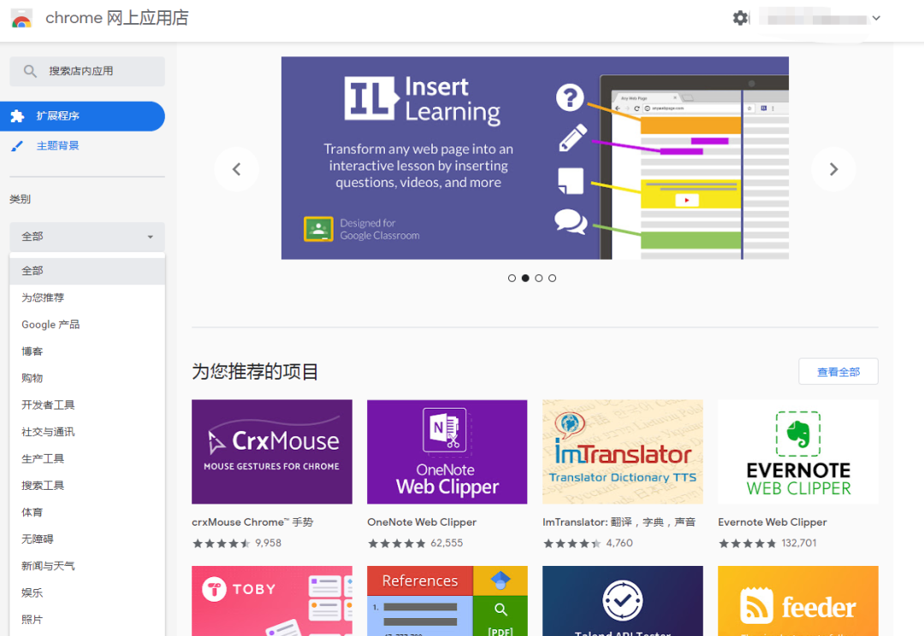Image resolution: width=924 pixels, height=636 pixels.
Task: Open the ImTranslator extension thumbnail
Action: coord(623,451)
